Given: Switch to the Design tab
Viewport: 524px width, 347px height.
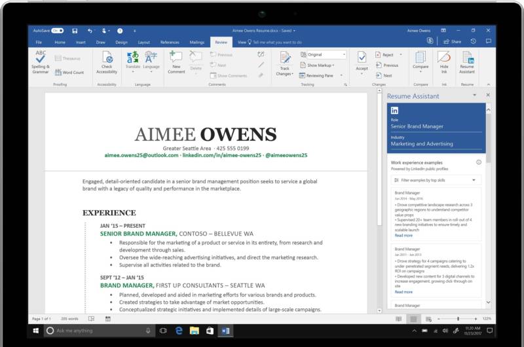Looking at the screenshot, I should click(x=122, y=43).
